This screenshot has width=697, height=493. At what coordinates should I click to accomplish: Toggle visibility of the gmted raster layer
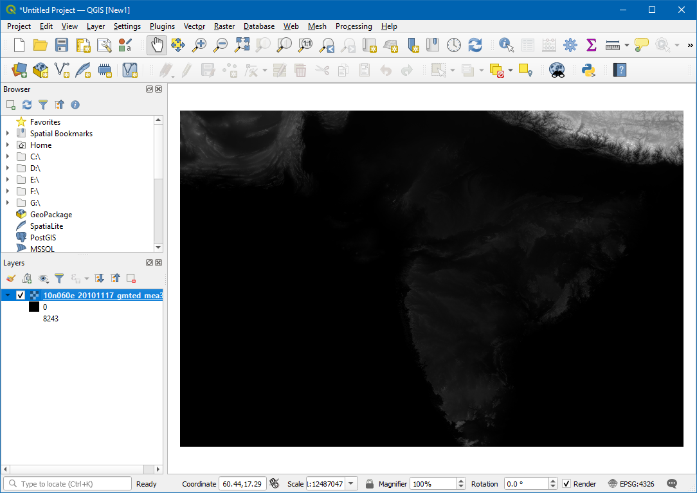[21, 296]
